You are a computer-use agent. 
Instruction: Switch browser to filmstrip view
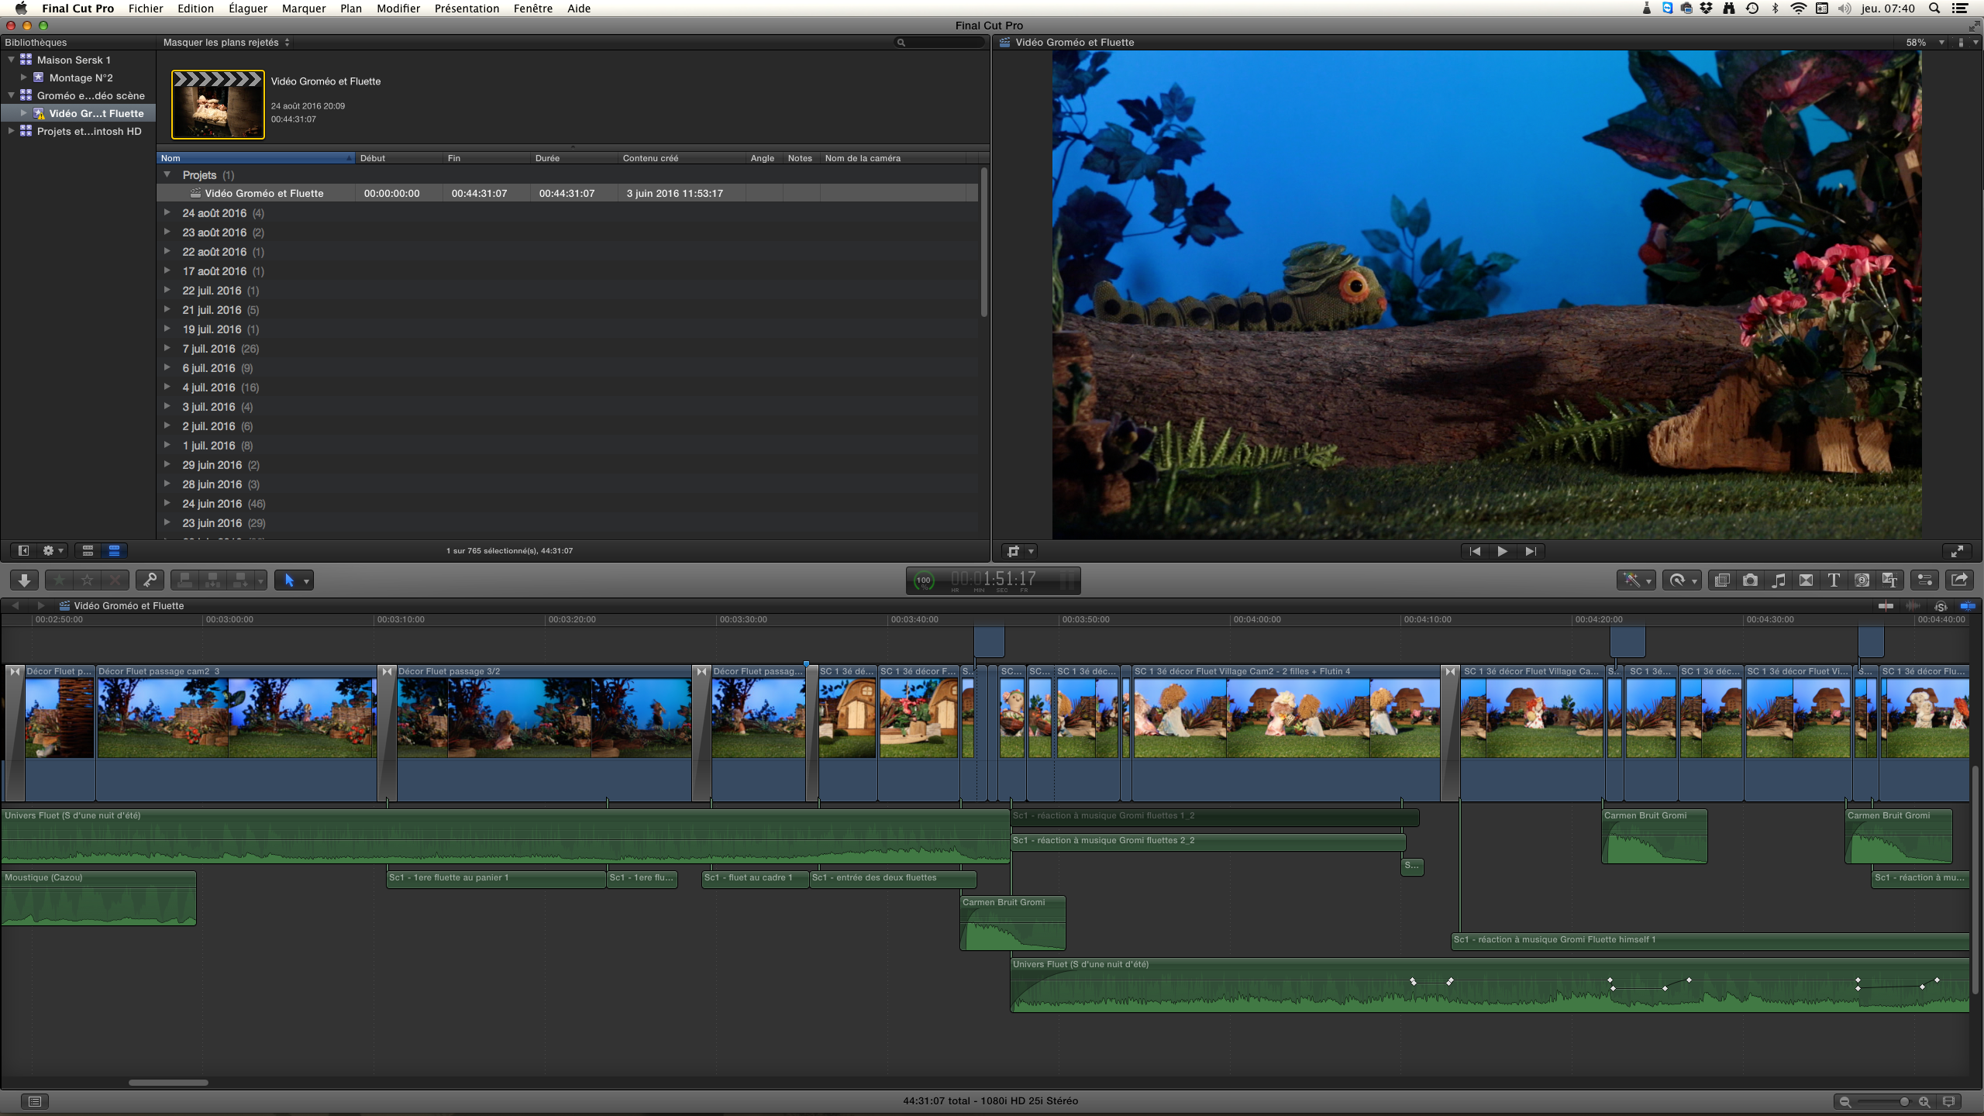[x=88, y=550]
